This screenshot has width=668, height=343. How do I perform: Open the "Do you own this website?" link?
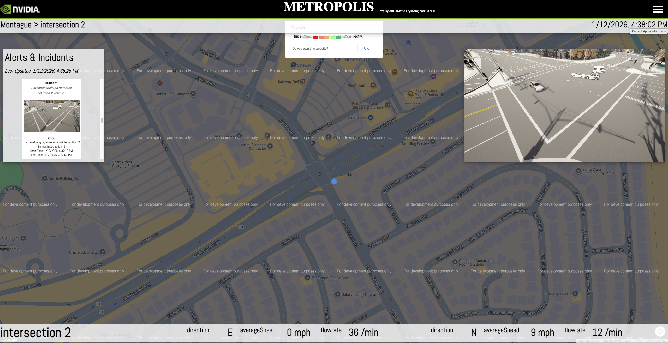click(x=310, y=49)
